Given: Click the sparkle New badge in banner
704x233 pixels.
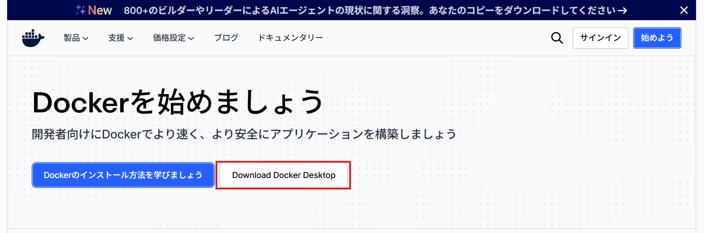Looking at the screenshot, I should (94, 10).
